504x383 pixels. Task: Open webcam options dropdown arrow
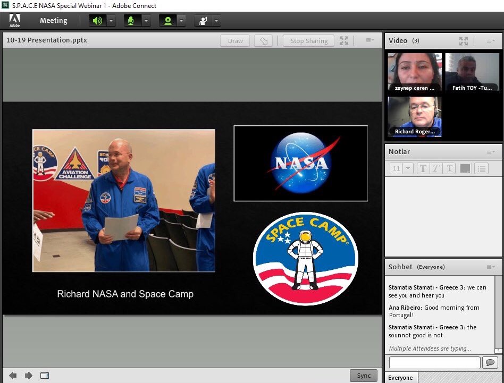pyautogui.click(x=181, y=21)
